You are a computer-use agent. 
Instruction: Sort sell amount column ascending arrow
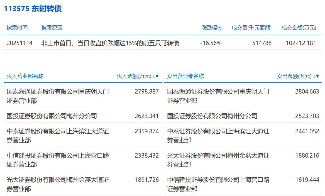point(314,76)
